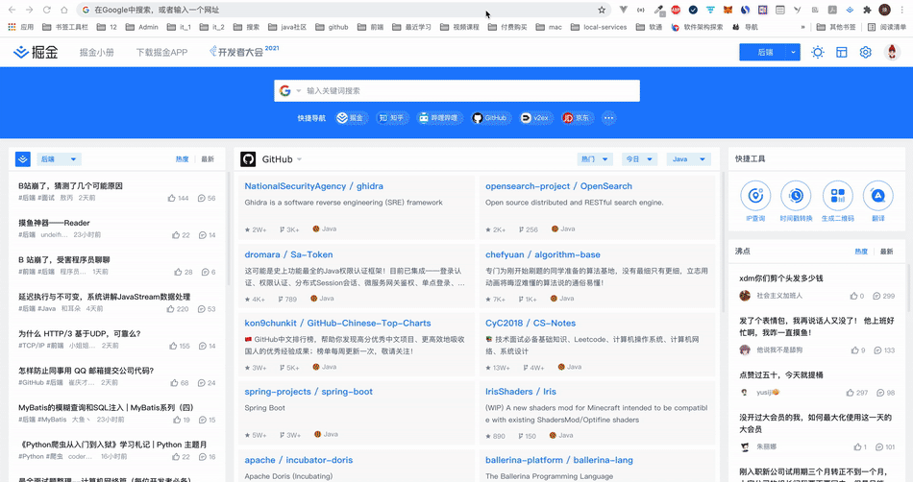Open the 开发者大会 2021 link
Image resolution: width=913 pixels, height=482 pixels.
tap(244, 52)
